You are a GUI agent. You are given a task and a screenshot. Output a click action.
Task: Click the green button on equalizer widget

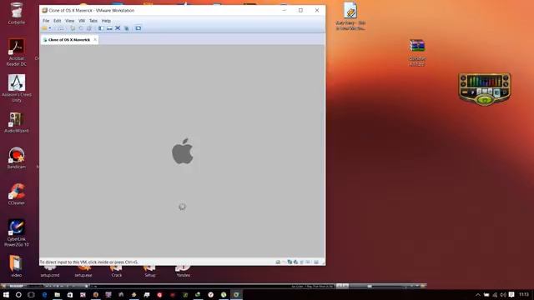point(484,100)
